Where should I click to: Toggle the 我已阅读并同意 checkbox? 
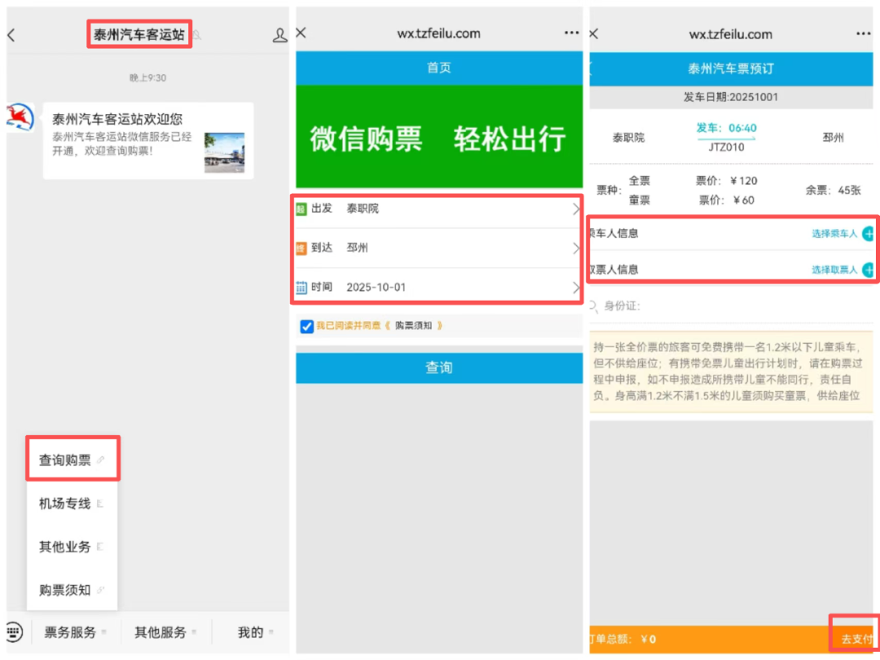(306, 326)
